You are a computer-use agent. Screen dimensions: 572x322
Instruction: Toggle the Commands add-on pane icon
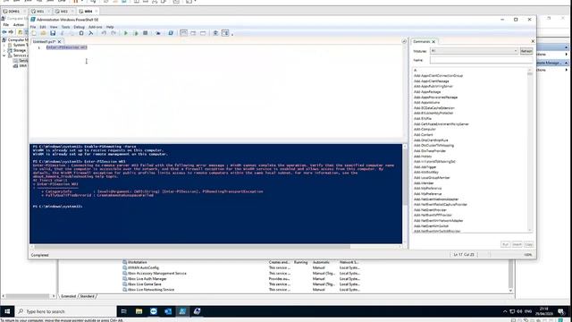[x=225, y=33]
